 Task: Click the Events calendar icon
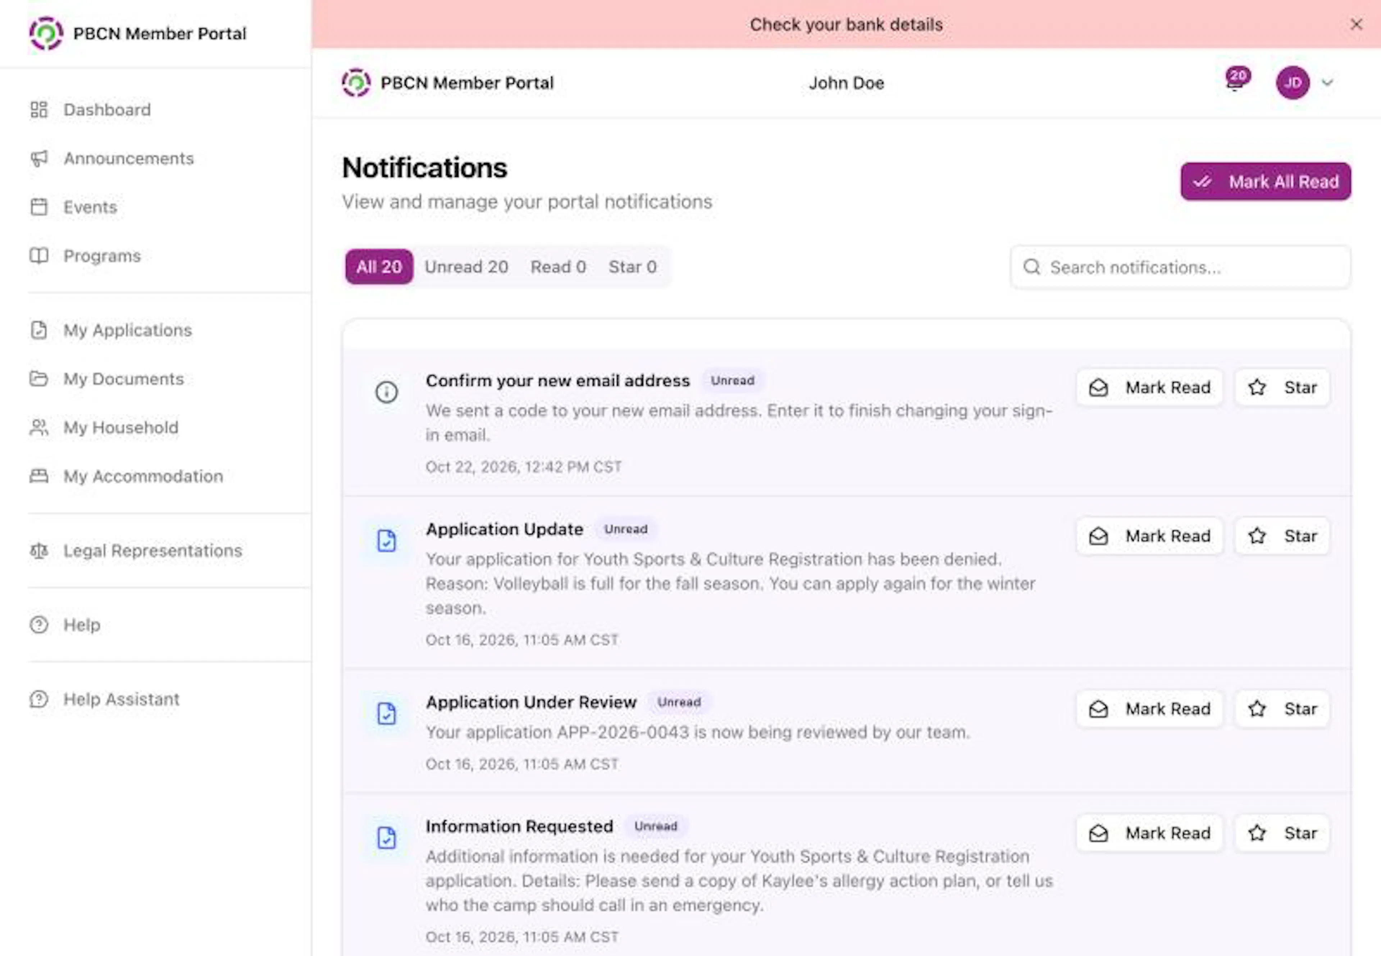point(39,207)
